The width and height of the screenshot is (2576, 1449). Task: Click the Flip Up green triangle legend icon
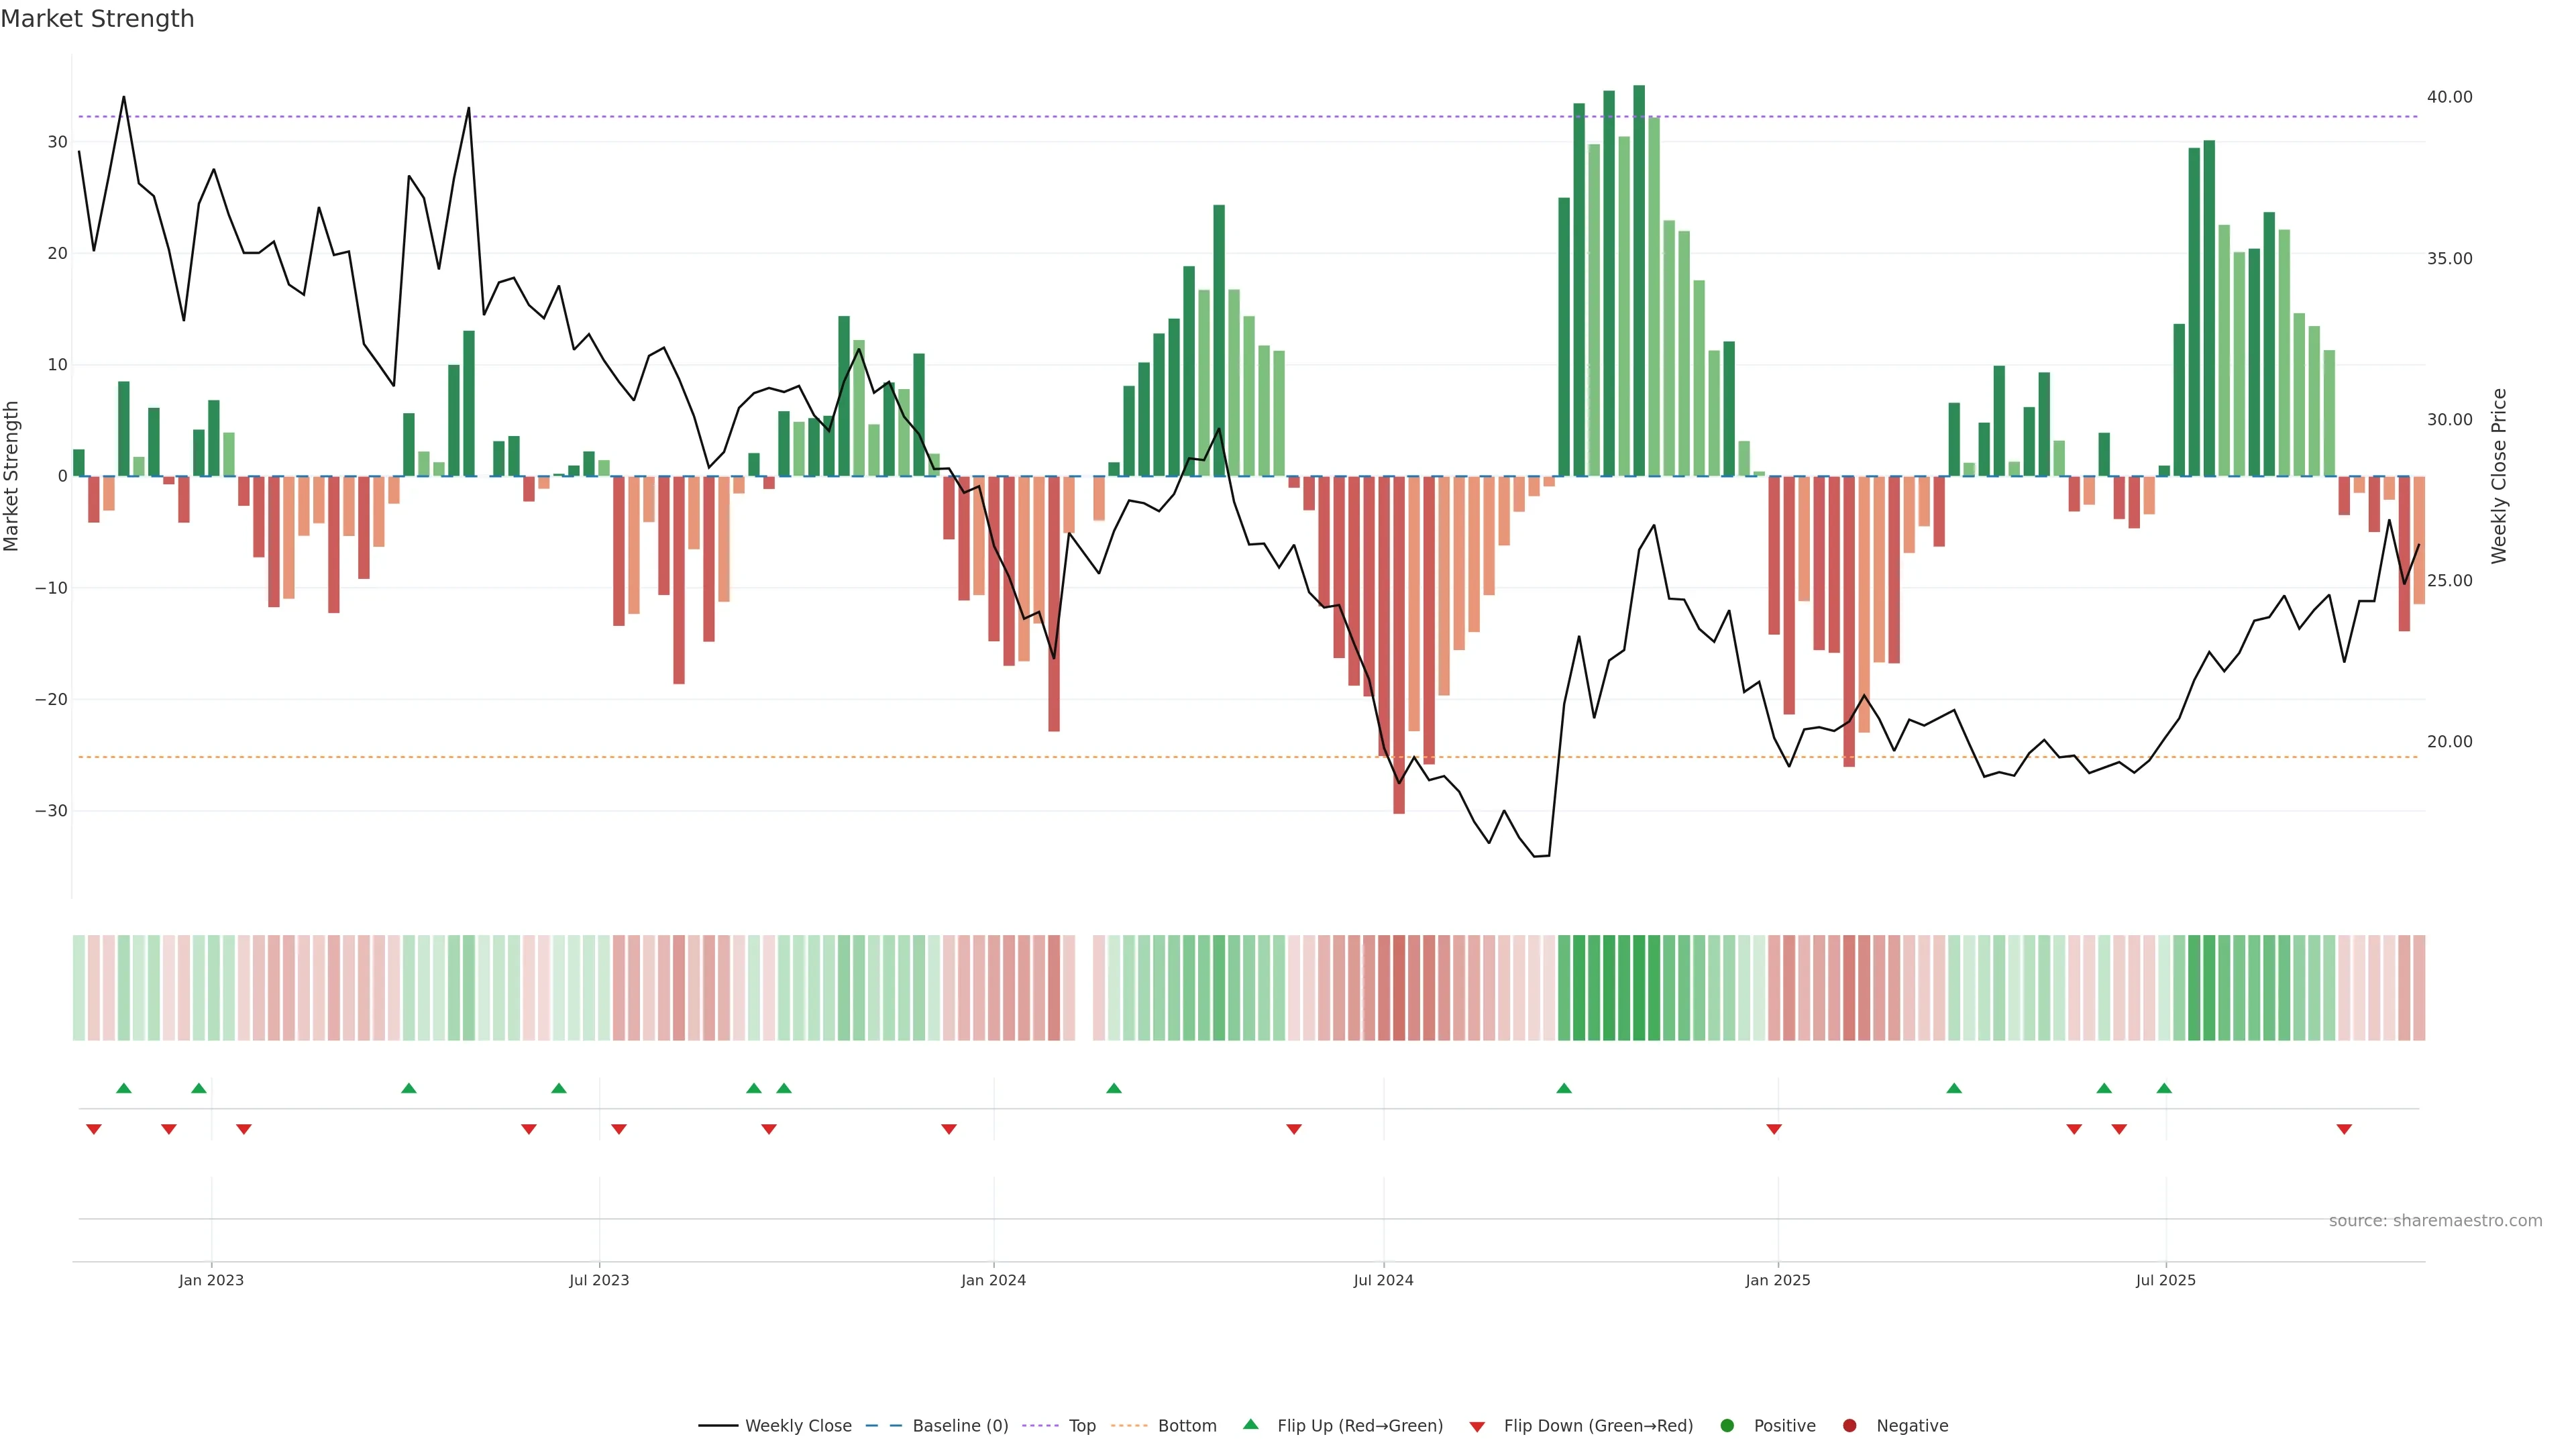[x=1250, y=1425]
